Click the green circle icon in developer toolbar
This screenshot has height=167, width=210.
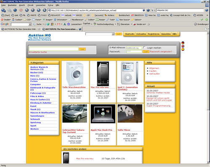(207, 20)
